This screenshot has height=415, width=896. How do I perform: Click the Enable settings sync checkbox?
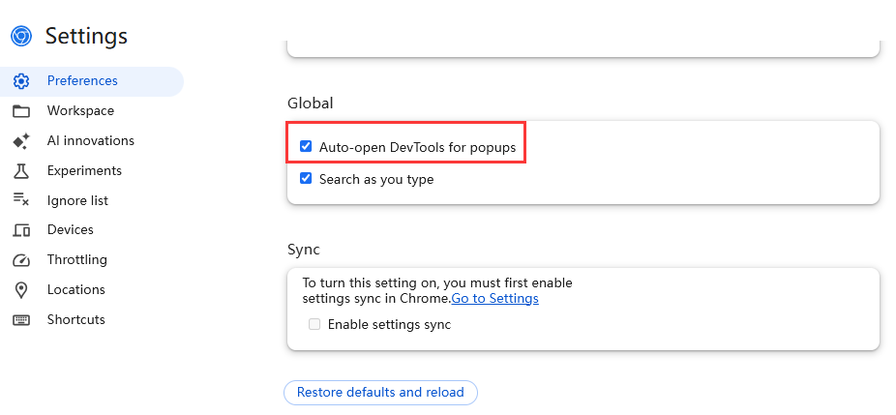(314, 324)
